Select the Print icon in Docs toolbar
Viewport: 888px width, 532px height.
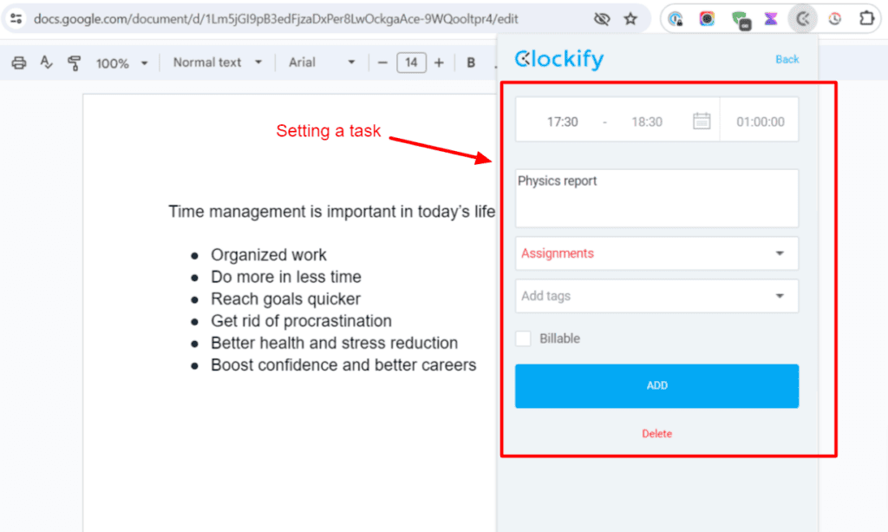pyautogui.click(x=18, y=62)
